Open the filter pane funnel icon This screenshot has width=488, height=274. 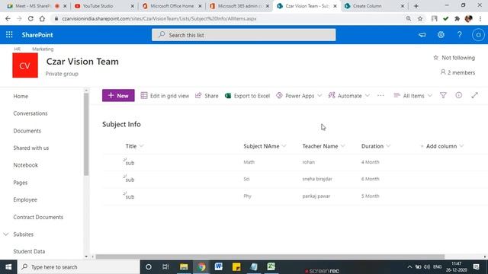point(443,96)
